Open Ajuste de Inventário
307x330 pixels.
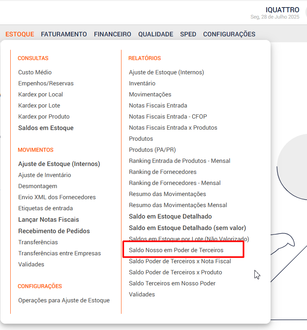coord(45,175)
